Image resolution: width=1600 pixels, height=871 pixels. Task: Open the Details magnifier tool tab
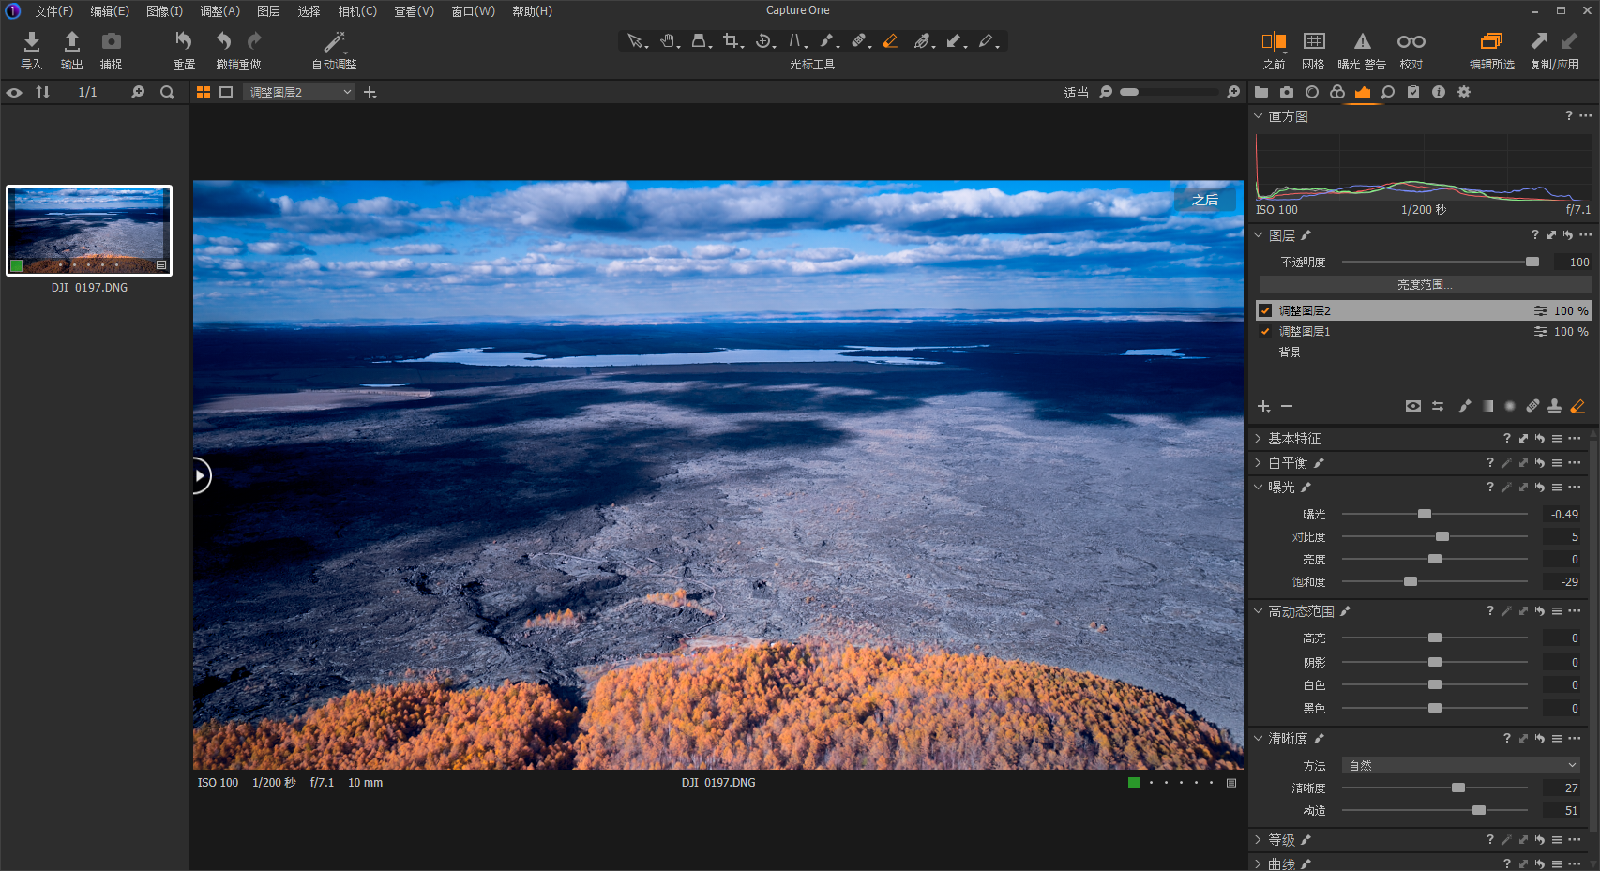pos(1388,92)
